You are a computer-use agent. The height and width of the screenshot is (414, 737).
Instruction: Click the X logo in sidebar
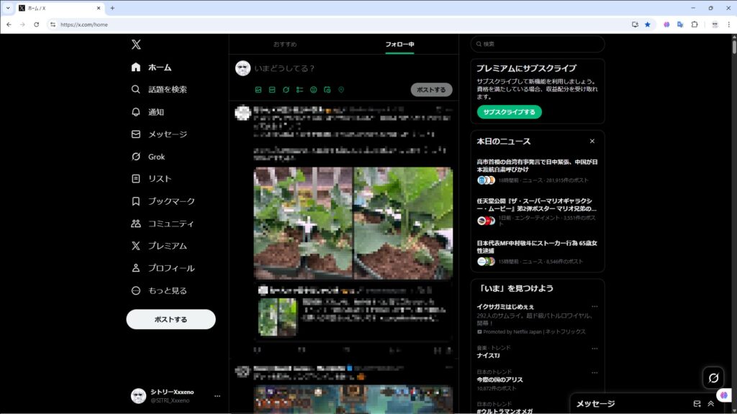(136, 45)
